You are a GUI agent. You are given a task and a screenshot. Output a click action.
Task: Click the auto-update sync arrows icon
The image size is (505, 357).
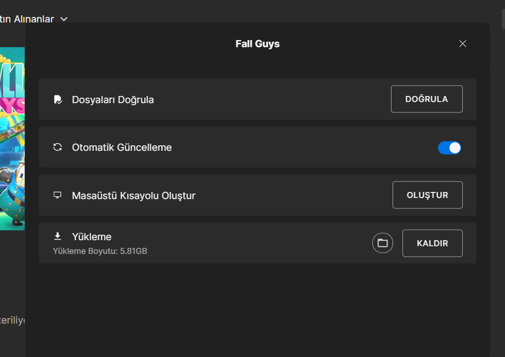[x=57, y=147]
